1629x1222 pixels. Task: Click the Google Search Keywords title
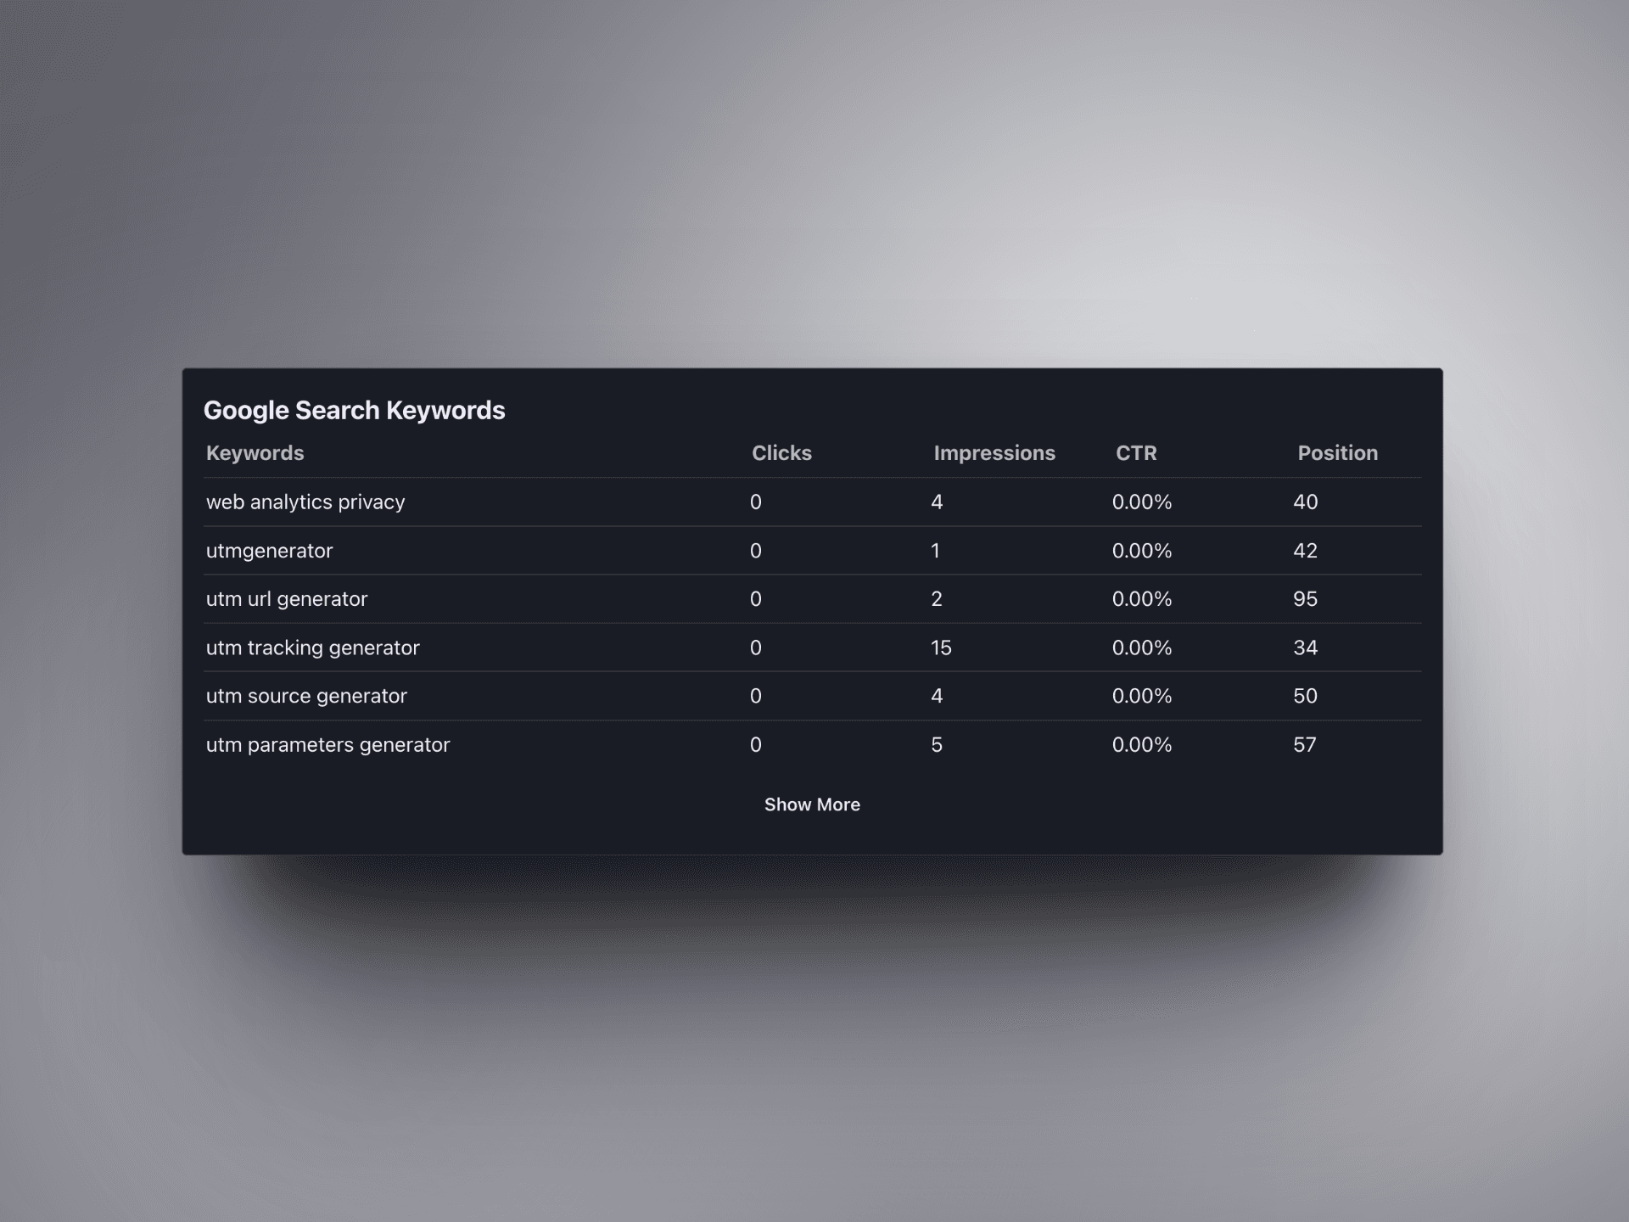tap(354, 410)
